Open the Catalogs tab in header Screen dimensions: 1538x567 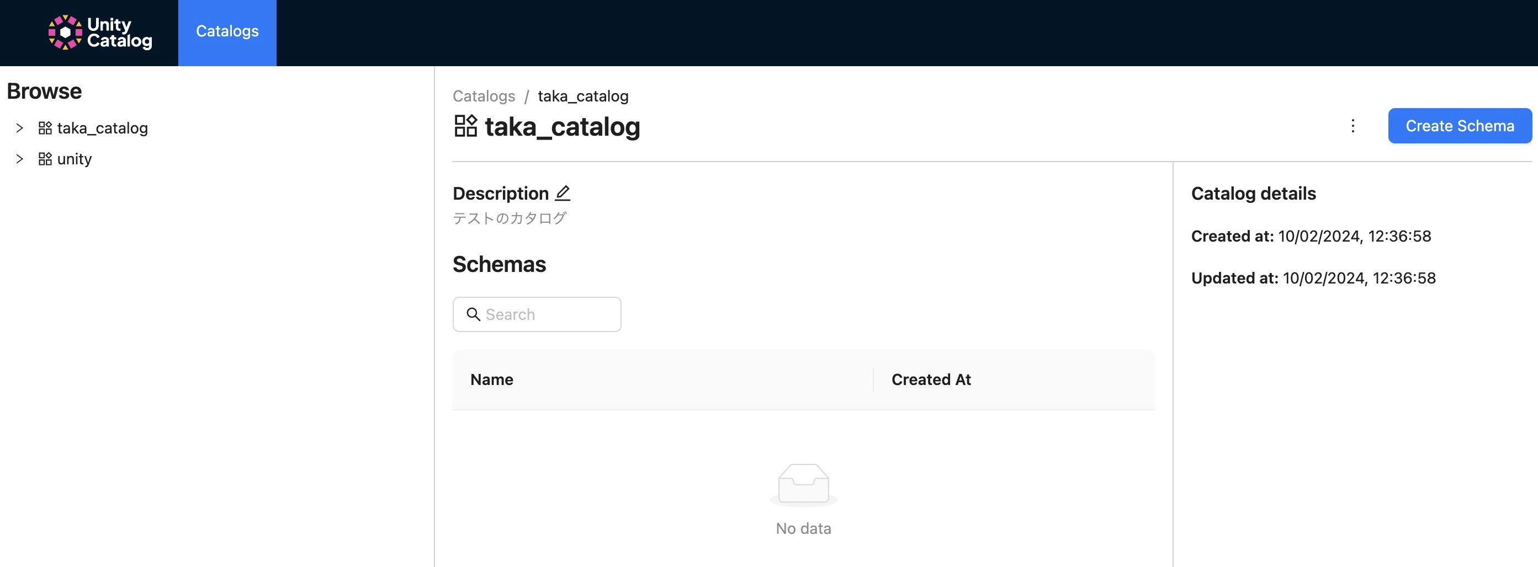(227, 32)
